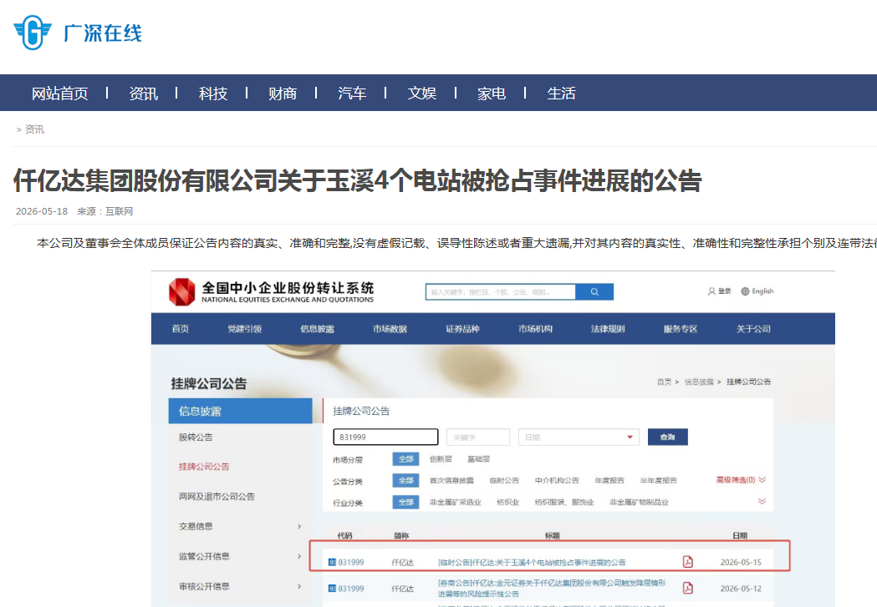The height and width of the screenshot is (607, 877).
Task: Click the English globe icon
Action: 745,291
